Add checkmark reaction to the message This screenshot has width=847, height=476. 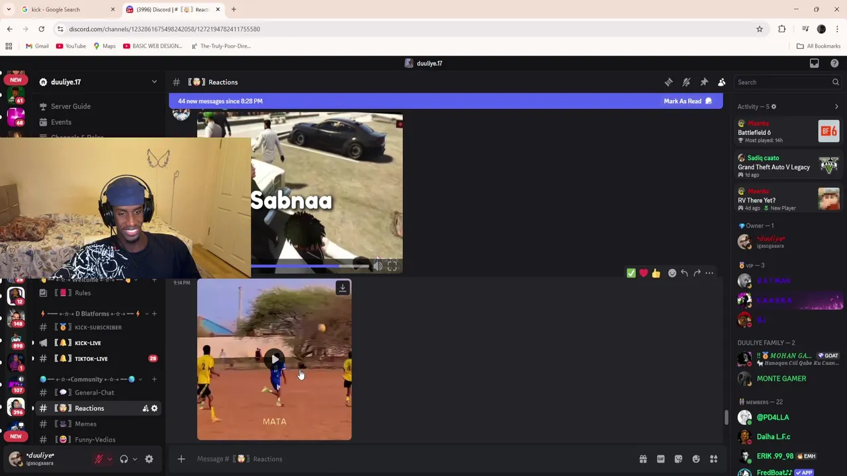click(x=631, y=273)
